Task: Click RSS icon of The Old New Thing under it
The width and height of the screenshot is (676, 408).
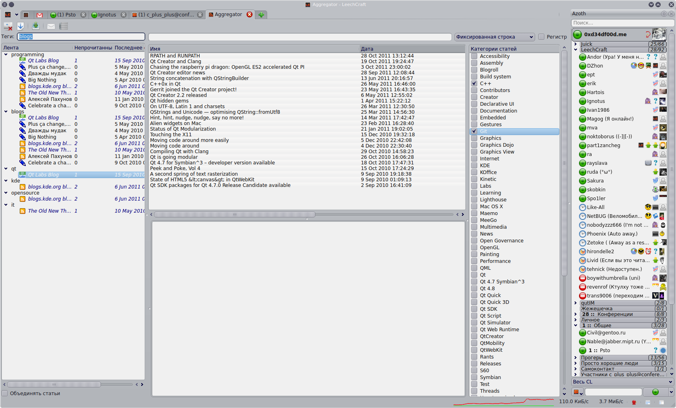Action: click(23, 211)
